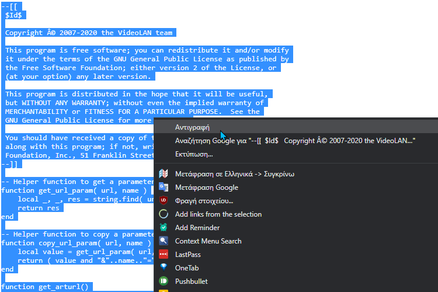Click the $Id$ line

[13, 15]
